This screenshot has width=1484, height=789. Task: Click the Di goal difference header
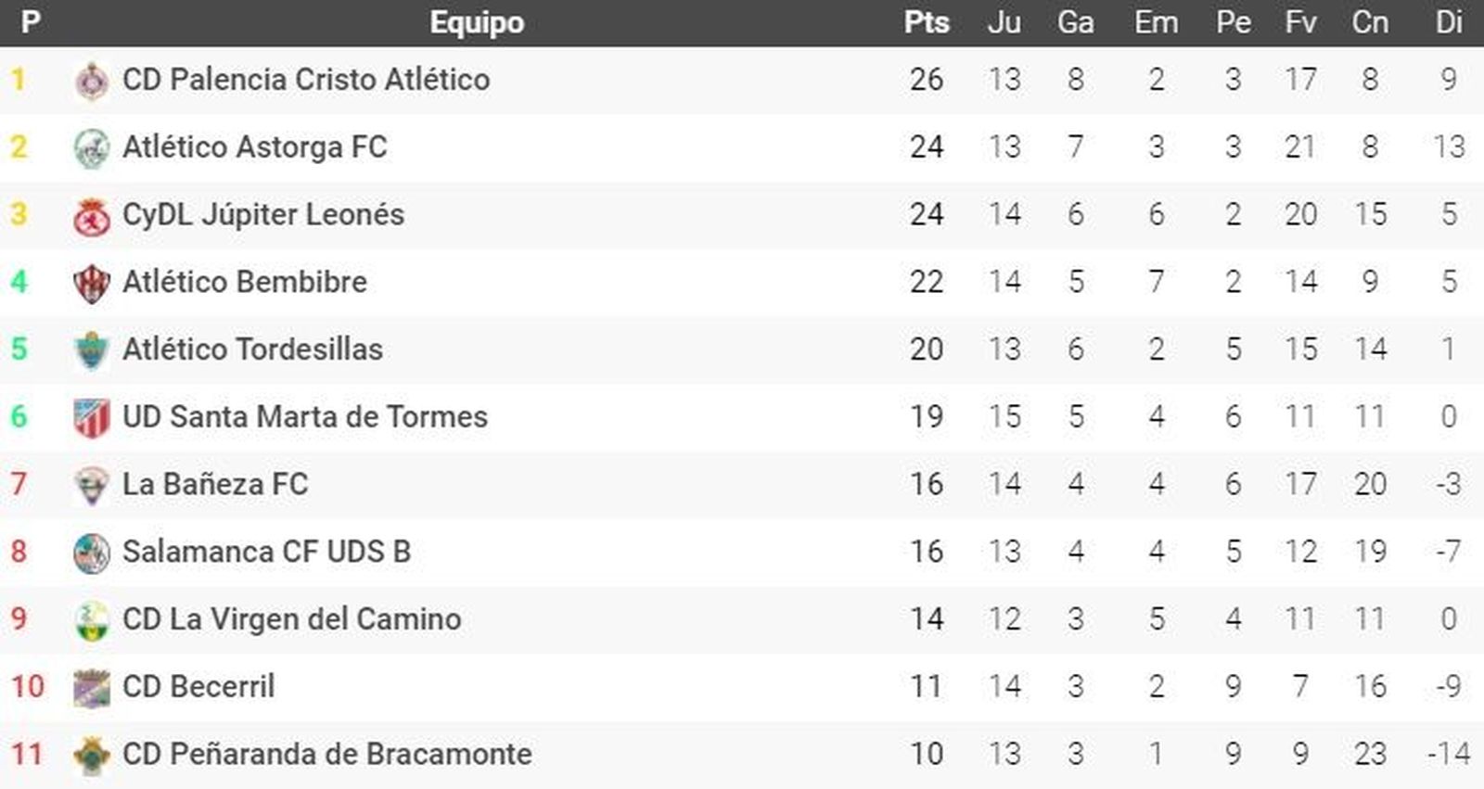tap(1448, 22)
